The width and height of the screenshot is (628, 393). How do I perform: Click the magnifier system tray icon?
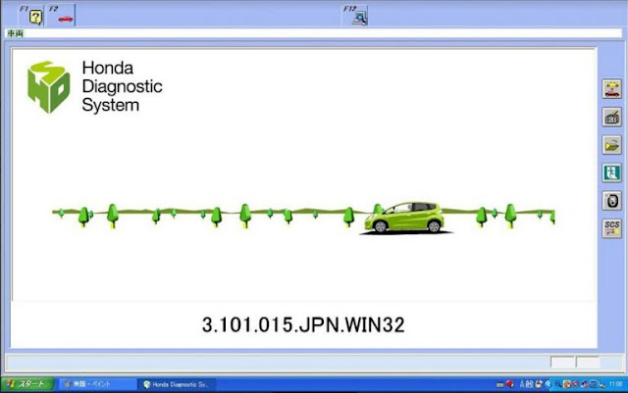[x=558, y=384]
